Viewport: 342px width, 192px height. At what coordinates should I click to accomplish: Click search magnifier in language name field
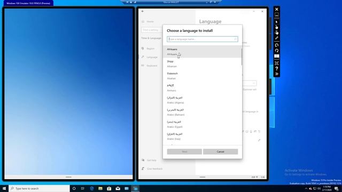click(x=235, y=39)
